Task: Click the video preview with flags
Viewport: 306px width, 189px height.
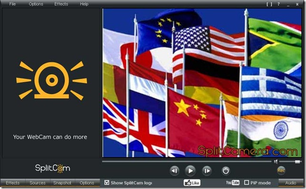Action: point(202,83)
